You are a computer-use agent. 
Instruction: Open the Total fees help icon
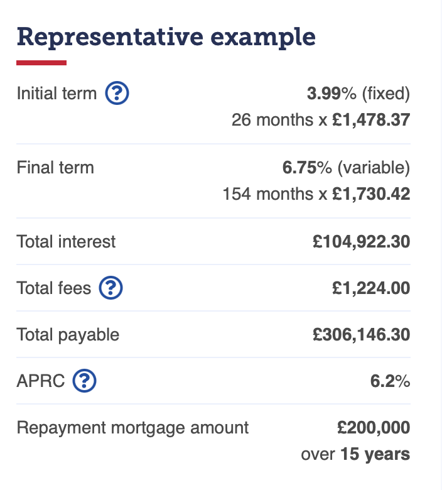[x=110, y=288]
